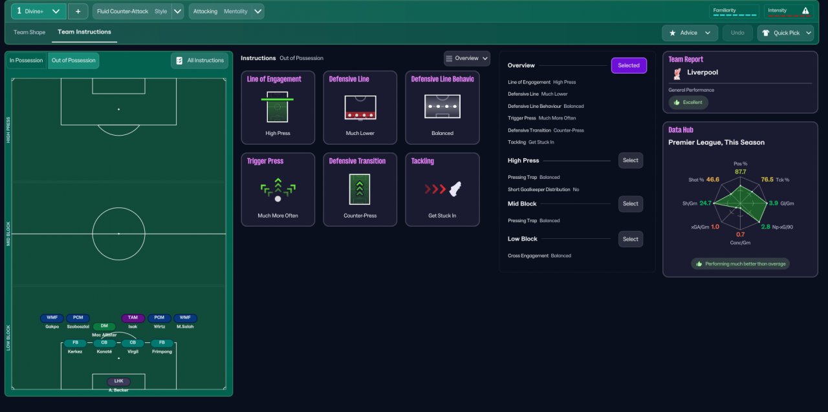Viewport: 828px width, 412px height.
Task: Open the Balanced defensive line behaviour card
Action: click(x=442, y=107)
